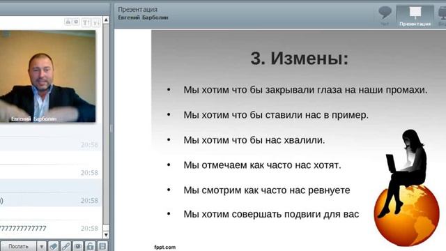Image resolution: width=446 pixels, height=251 pixels.
Task: Open the dropdown arrow beside Послать
Action: pos(41,246)
